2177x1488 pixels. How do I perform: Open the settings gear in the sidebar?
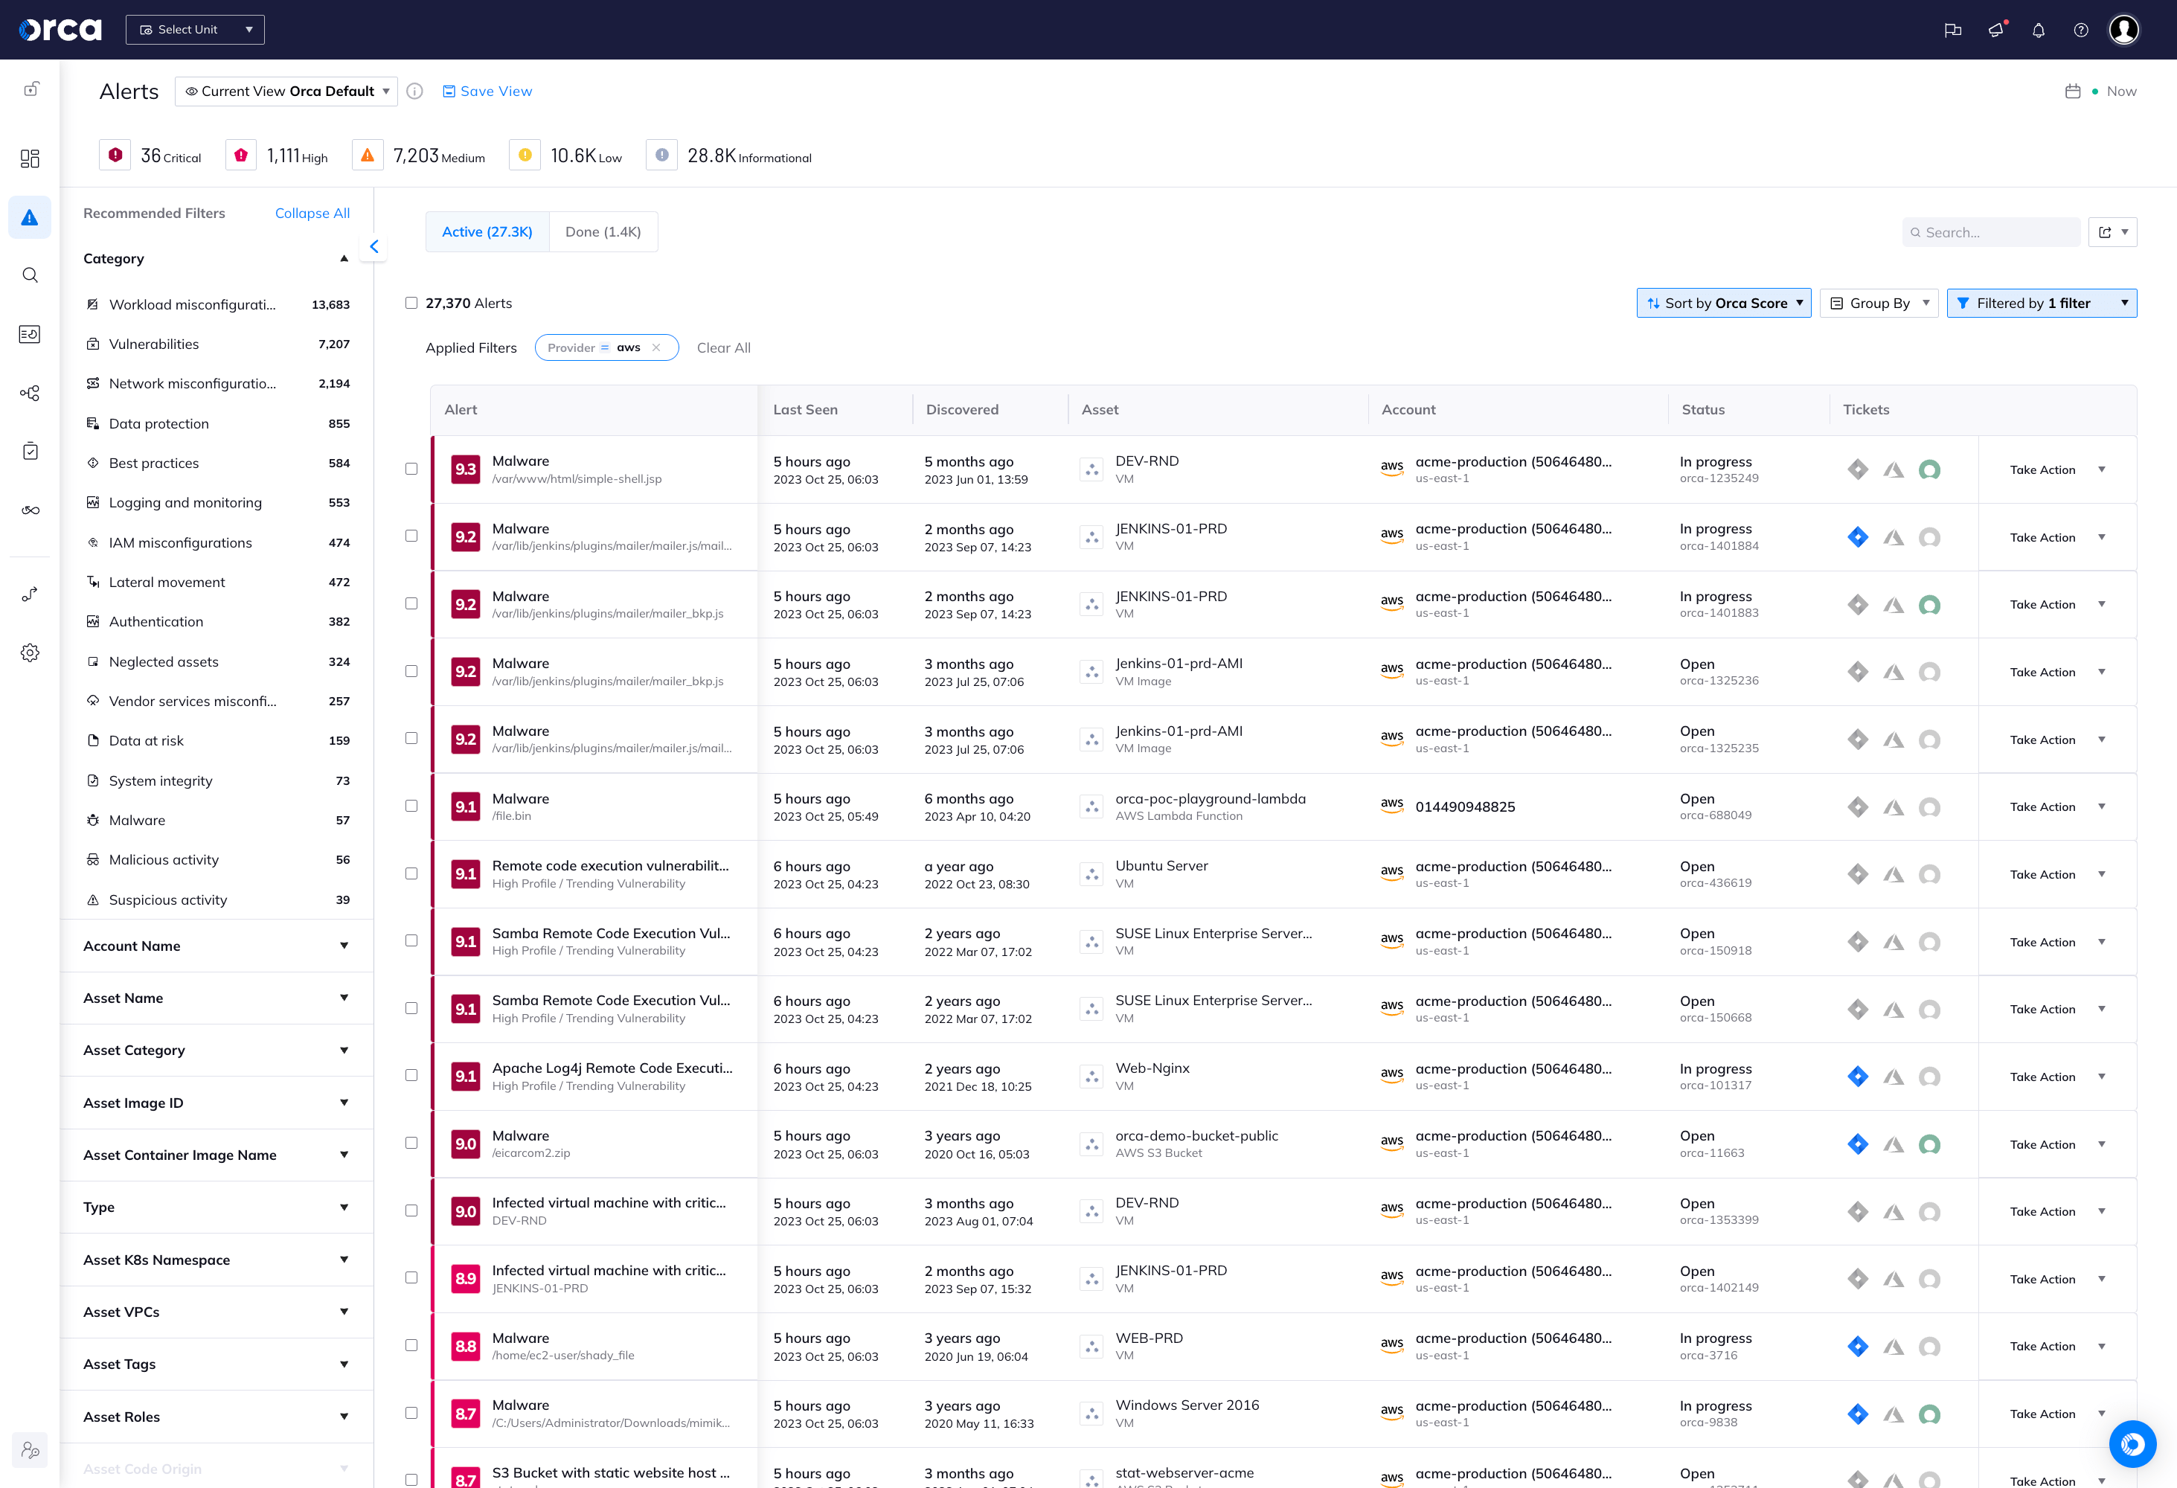pos(29,652)
